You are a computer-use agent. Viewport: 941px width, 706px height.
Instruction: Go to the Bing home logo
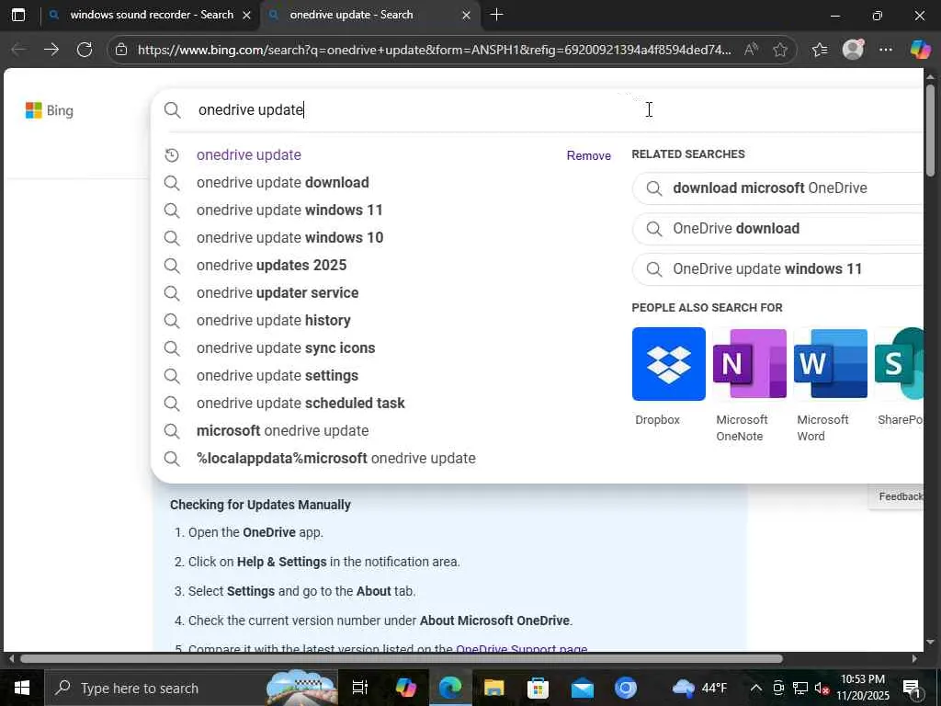50,110
